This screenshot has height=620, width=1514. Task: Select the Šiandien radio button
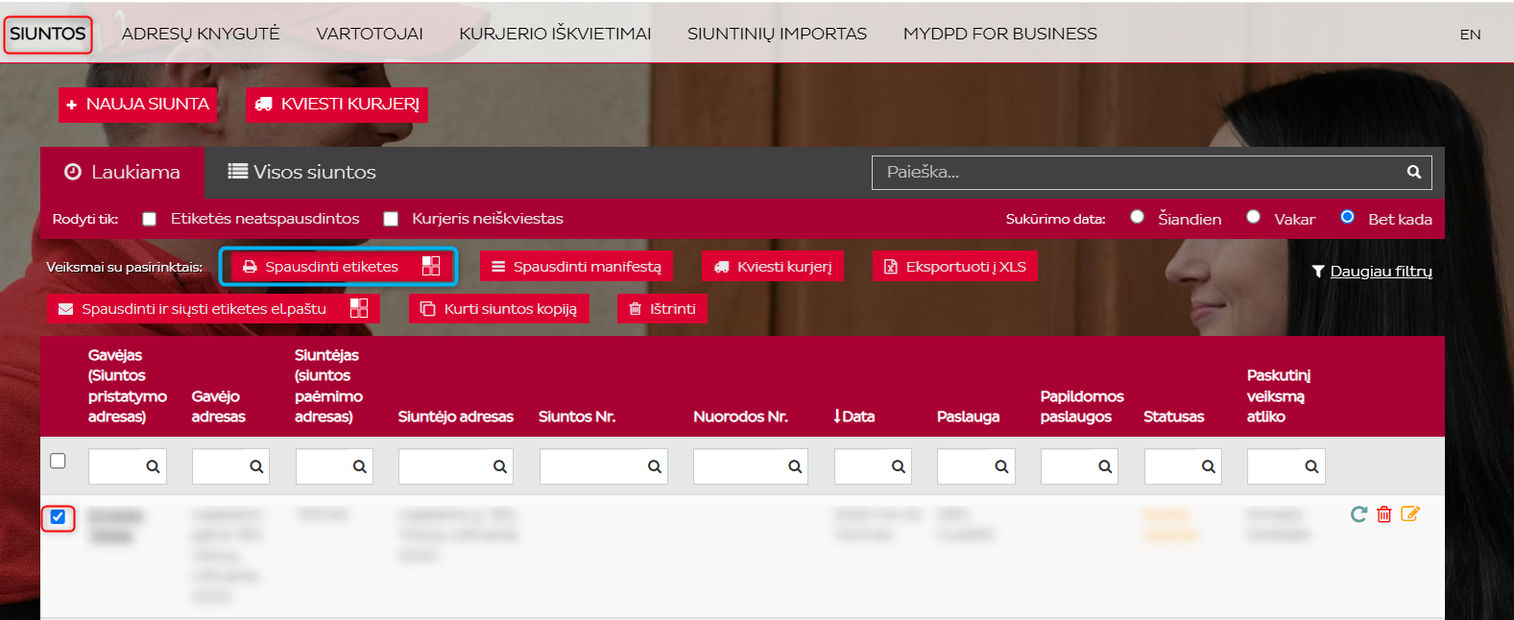(1137, 217)
